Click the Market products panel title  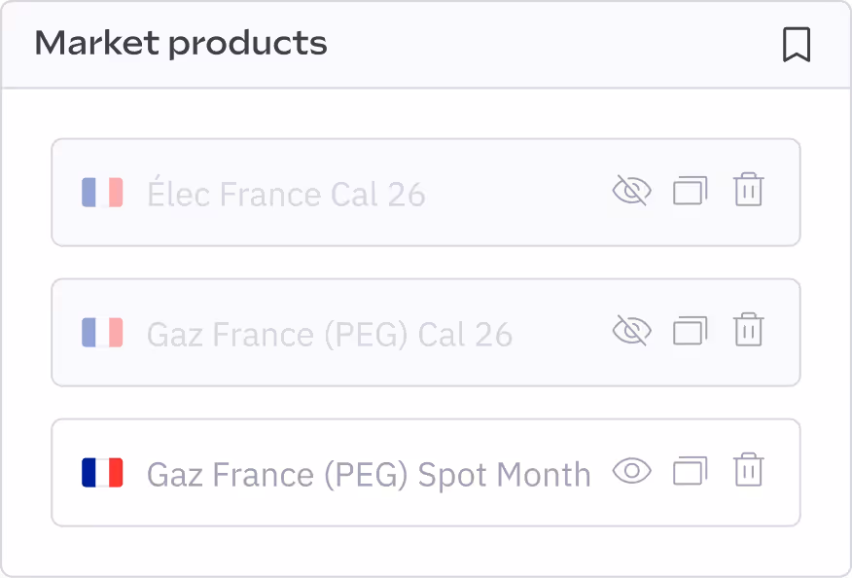(181, 43)
